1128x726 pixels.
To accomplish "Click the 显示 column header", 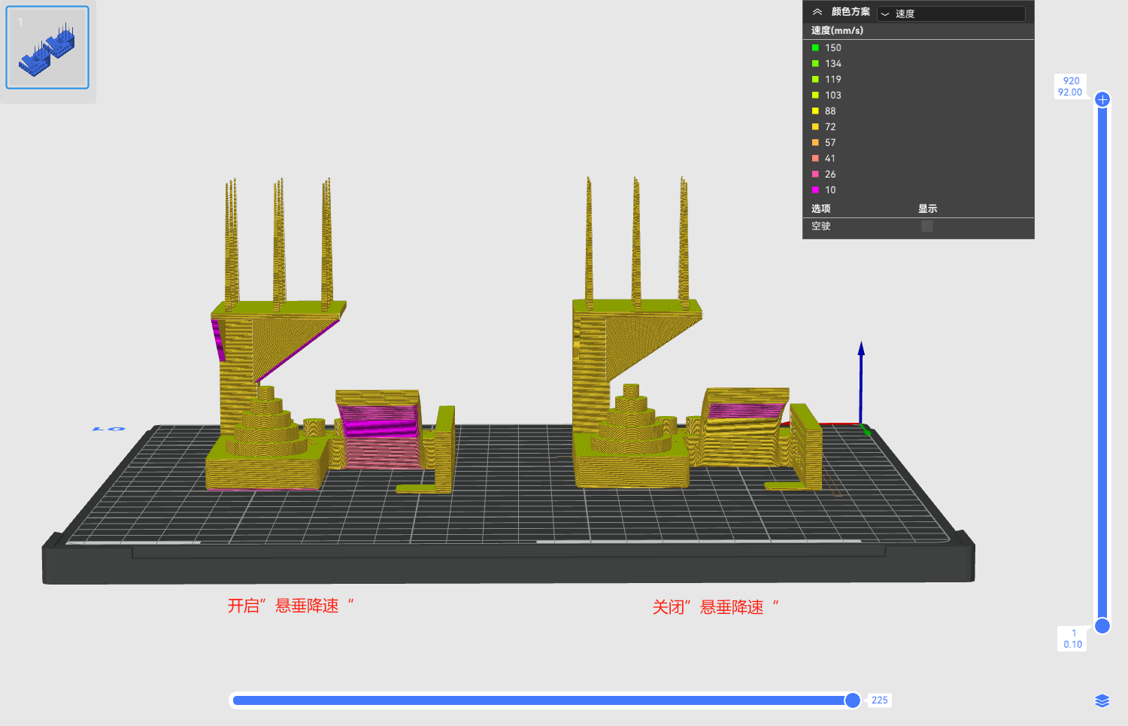I will [927, 209].
